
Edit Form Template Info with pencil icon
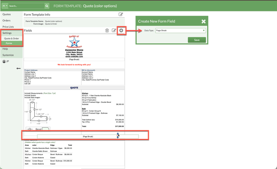click(x=121, y=14)
